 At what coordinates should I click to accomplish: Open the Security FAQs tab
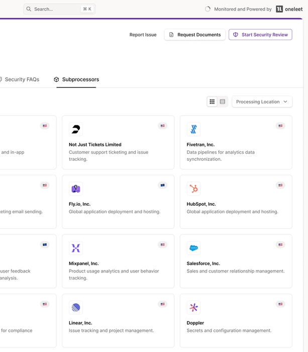click(20, 79)
